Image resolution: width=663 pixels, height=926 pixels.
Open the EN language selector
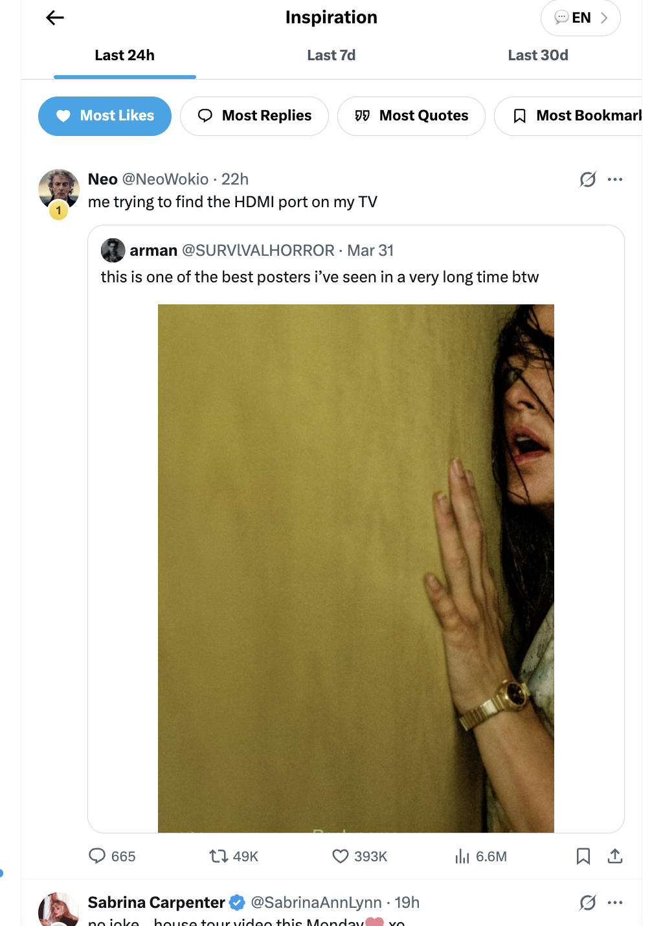click(579, 17)
